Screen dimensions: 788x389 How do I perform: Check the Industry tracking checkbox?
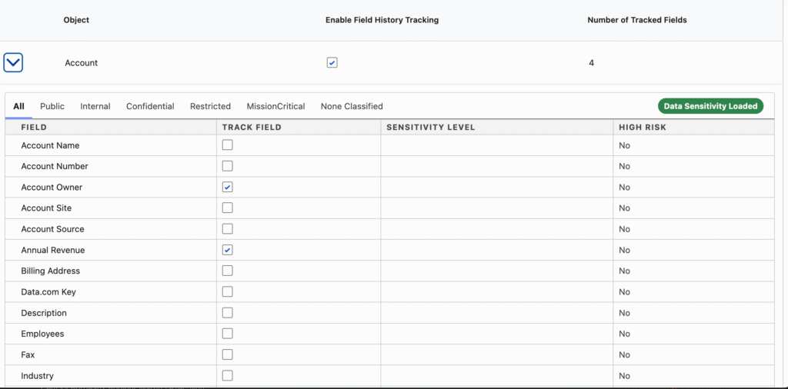pos(227,375)
